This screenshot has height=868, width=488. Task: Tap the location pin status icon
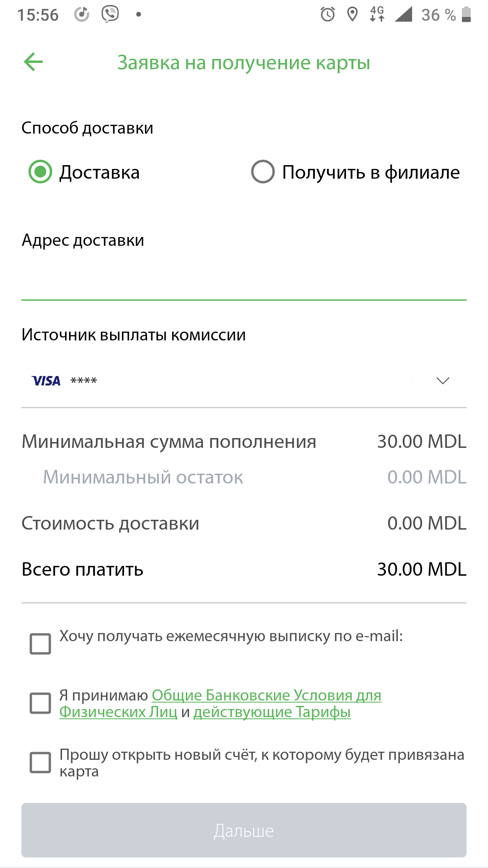coord(352,15)
